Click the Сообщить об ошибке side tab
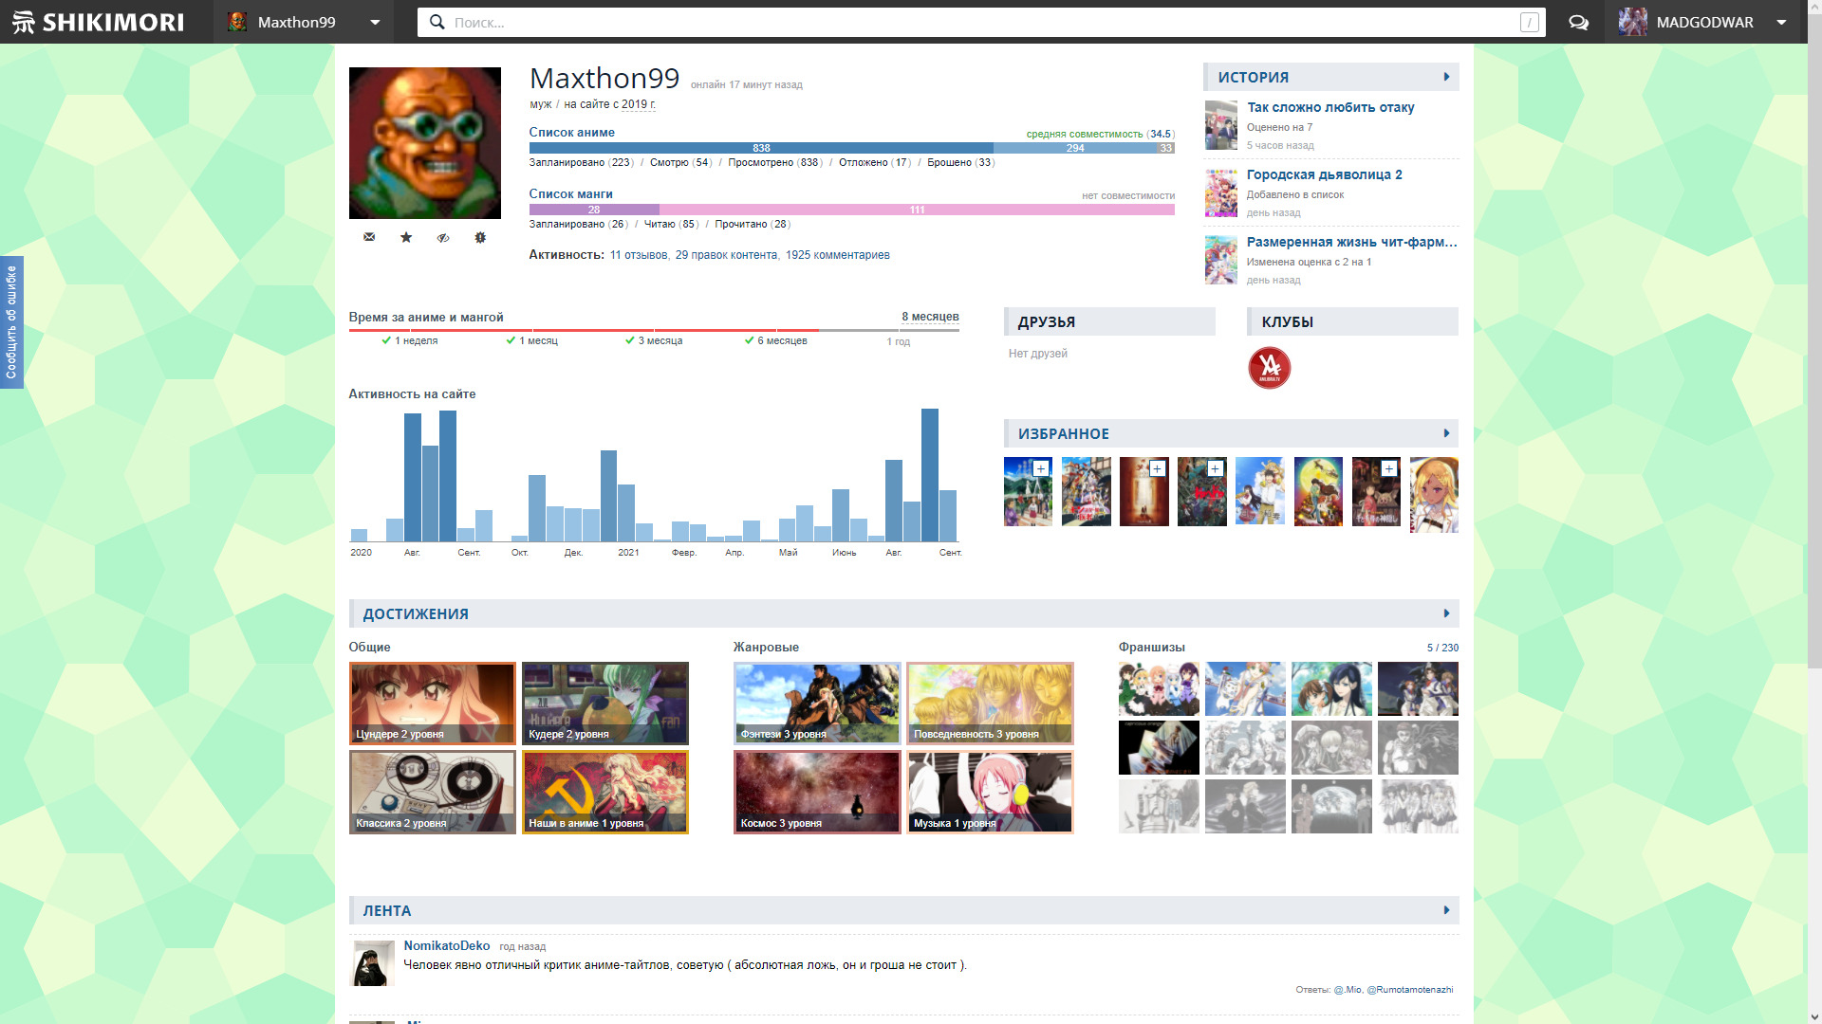Image resolution: width=1822 pixels, height=1024 pixels. [x=11, y=322]
